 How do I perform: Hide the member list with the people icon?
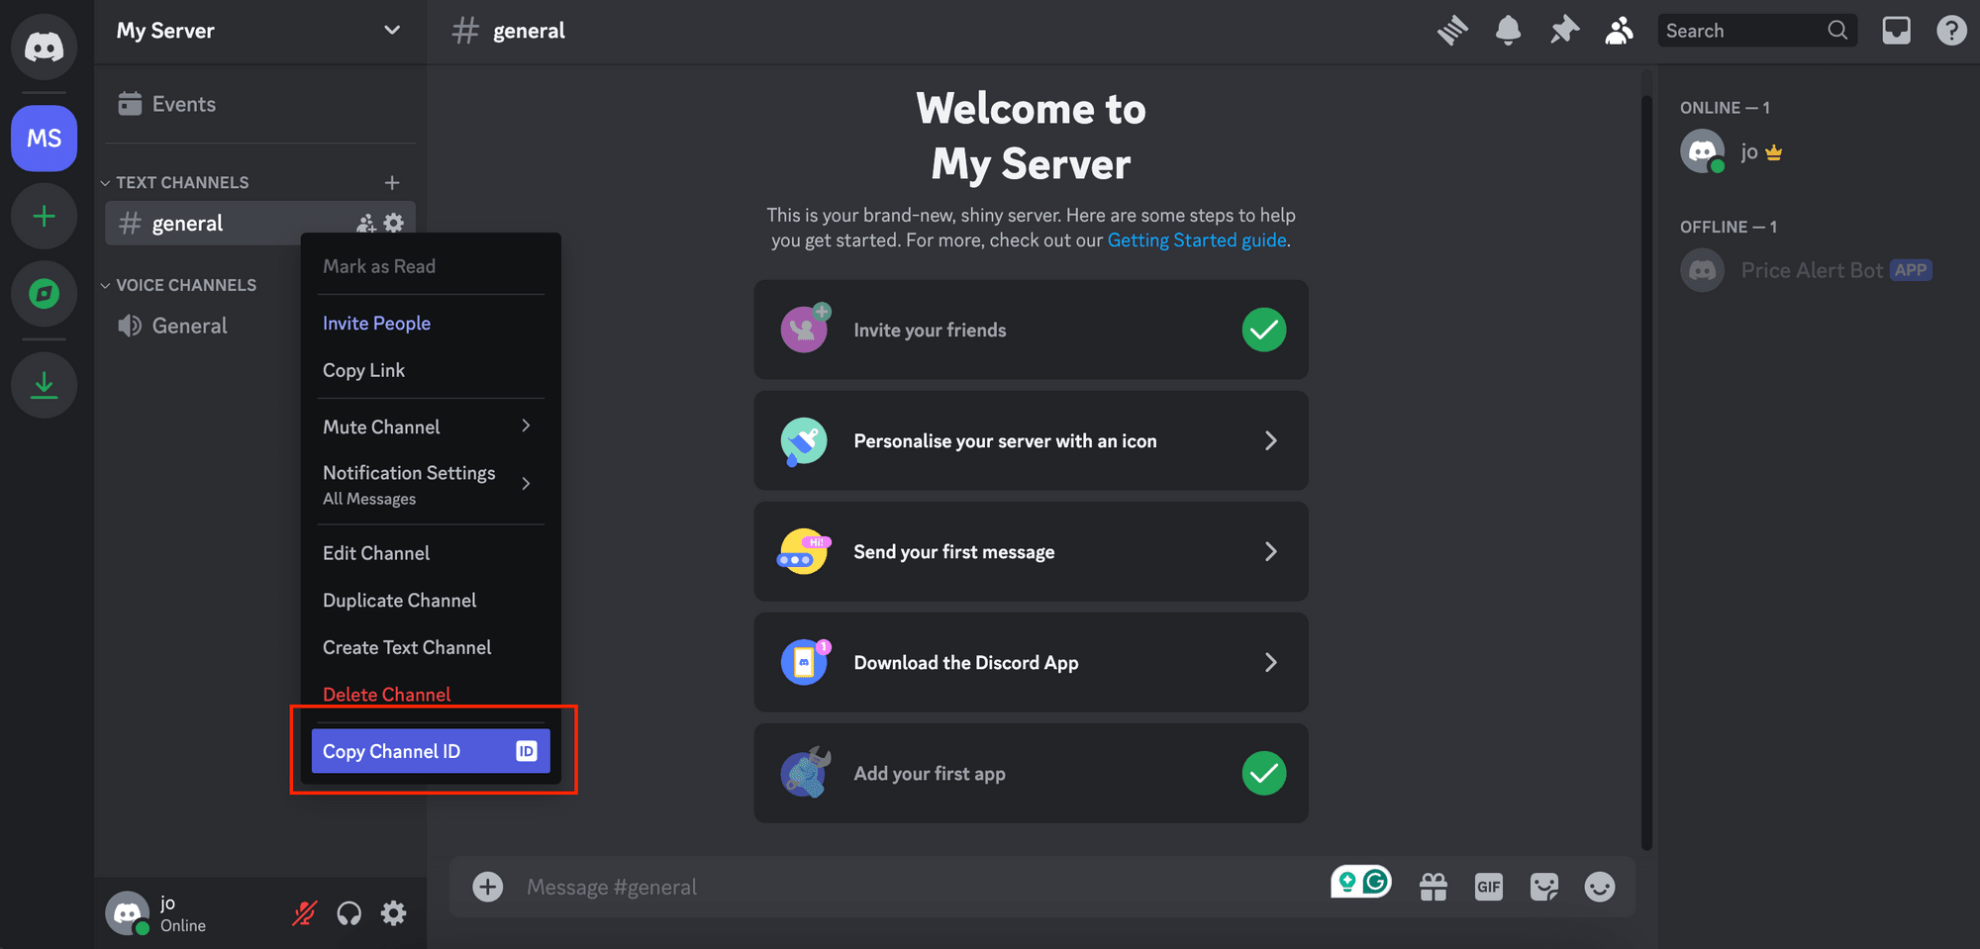click(x=1620, y=30)
